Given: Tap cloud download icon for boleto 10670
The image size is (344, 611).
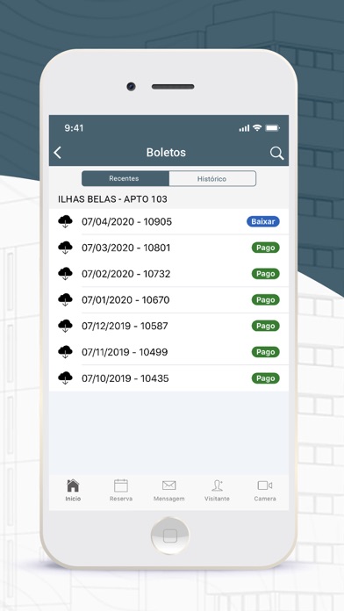Looking at the screenshot, I should 65,299.
